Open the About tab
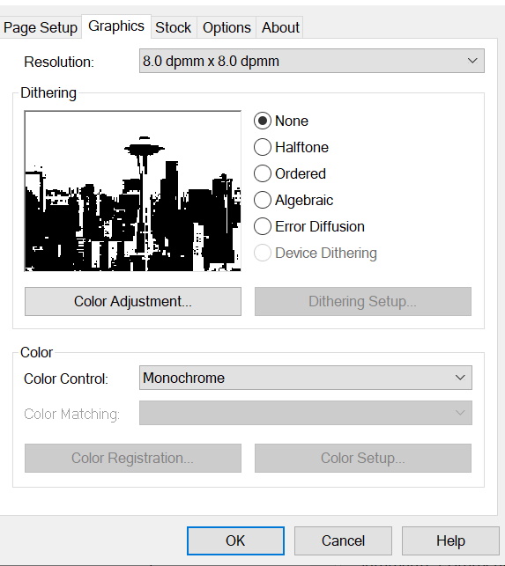Viewport: 505px width, 566px height. [x=280, y=27]
